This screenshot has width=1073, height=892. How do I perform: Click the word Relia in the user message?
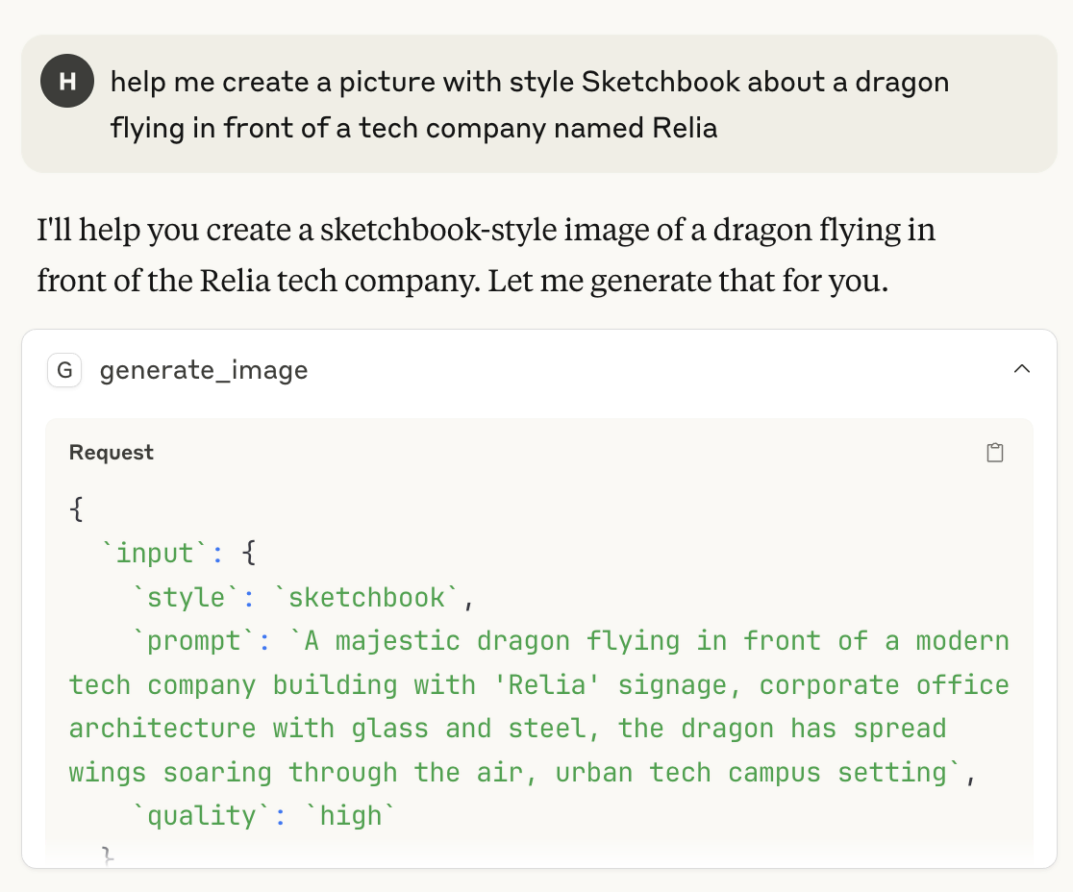[x=685, y=128]
